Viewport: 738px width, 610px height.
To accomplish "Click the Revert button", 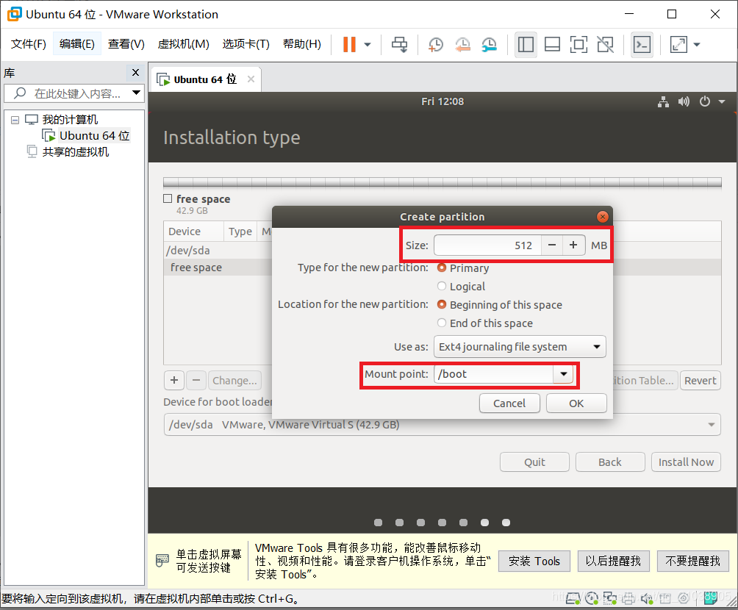I will point(700,380).
